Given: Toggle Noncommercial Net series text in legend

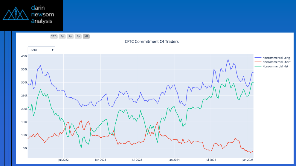Looking at the screenshot, I should point(275,66).
